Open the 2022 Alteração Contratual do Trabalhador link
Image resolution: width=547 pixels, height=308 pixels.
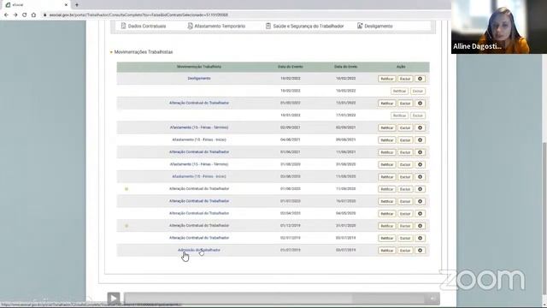199,103
